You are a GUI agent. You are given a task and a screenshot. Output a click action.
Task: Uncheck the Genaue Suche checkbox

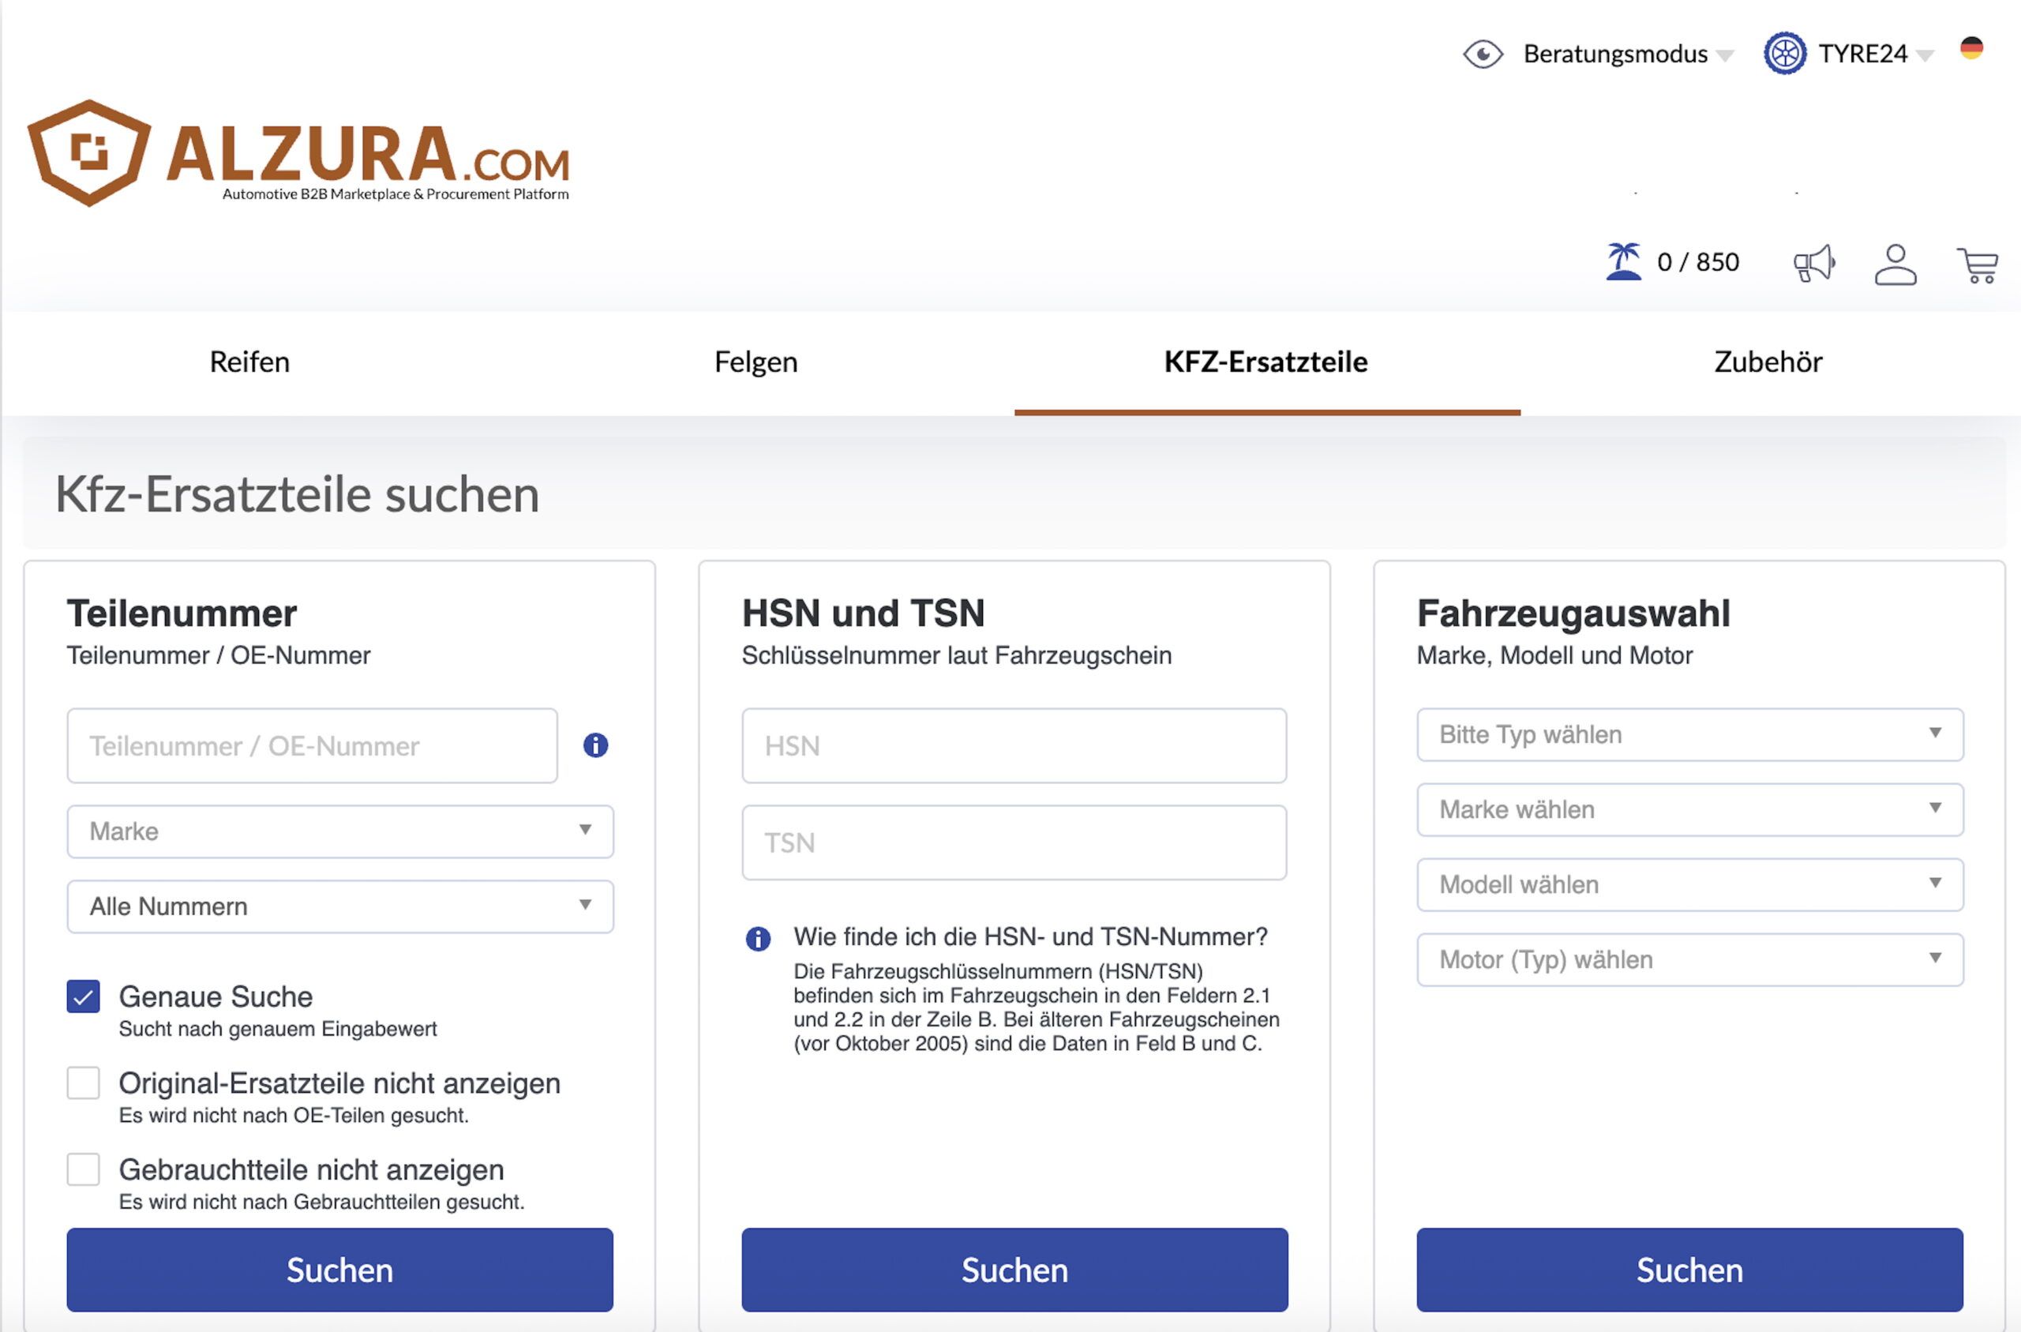coord(83,996)
